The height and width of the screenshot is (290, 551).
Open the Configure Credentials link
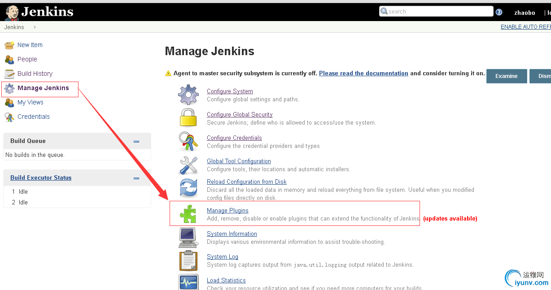234,138
